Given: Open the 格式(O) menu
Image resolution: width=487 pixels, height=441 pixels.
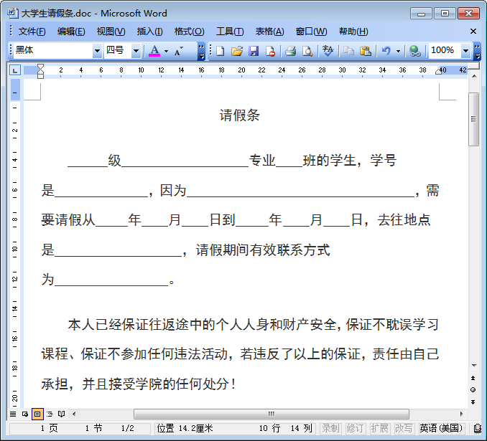Looking at the screenshot, I should [189, 32].
